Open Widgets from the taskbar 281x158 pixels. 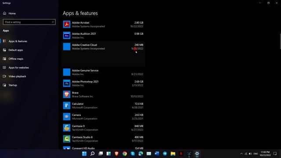(108, 154)
